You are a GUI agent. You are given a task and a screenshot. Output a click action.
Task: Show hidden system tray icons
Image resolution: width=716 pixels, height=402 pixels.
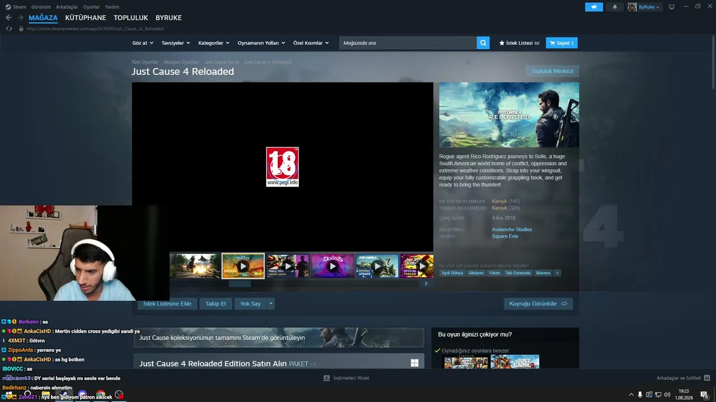[x=632, y=395]
